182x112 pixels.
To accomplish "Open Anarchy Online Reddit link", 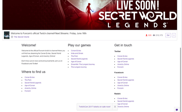I will 123,107.
